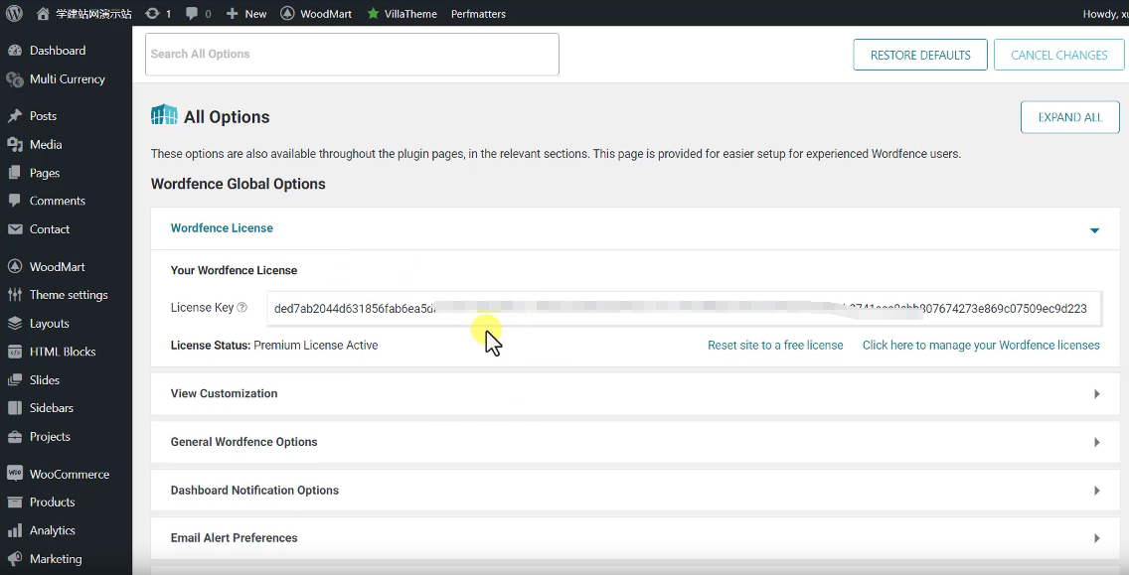Click the Comments sidebar bubble icon
Image resolution: width=1129 pixels, height=575 pixels.
point(14,201)
